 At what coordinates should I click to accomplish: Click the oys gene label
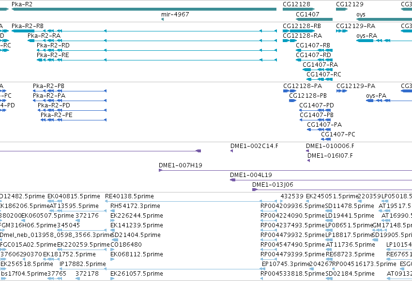(361, 14)
